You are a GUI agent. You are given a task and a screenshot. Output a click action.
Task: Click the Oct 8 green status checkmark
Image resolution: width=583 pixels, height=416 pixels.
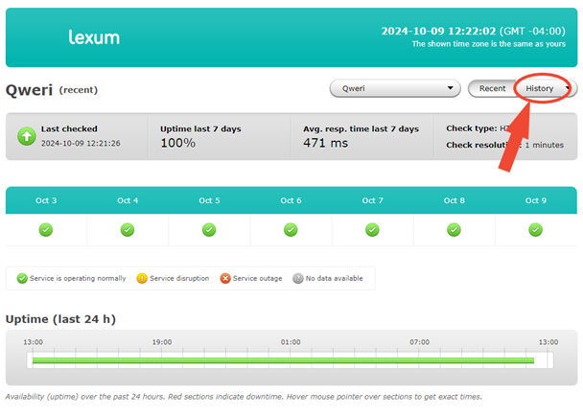pos(454,230)
